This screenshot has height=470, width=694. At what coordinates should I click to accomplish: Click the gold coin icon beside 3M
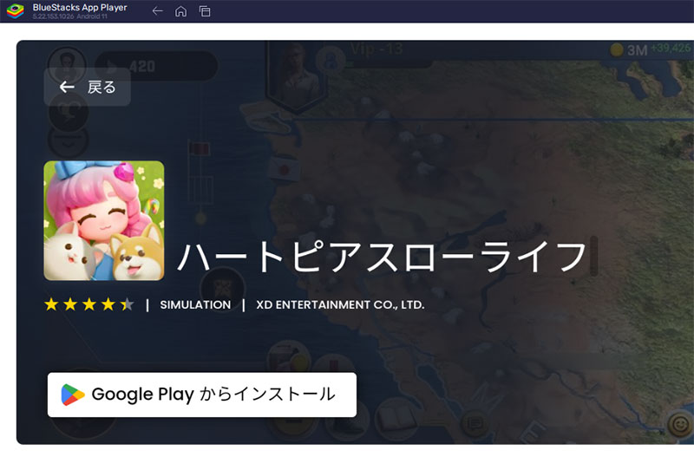pos(617,49)
